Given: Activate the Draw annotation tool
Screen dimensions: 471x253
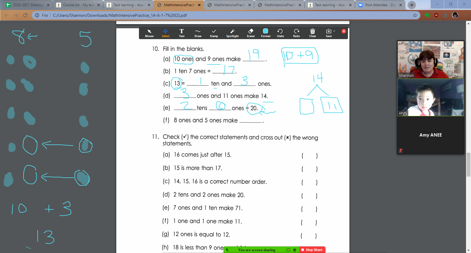Looking at the screenshot, I should click(198, 33).
